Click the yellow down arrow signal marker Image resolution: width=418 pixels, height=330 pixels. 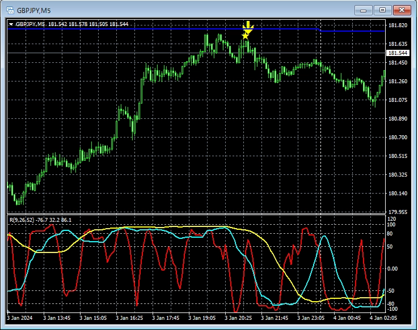pos(248,26)
